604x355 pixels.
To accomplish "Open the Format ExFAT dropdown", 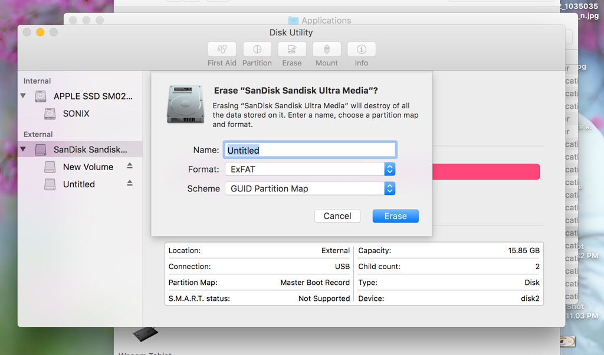I will click(x=310, y=169).
